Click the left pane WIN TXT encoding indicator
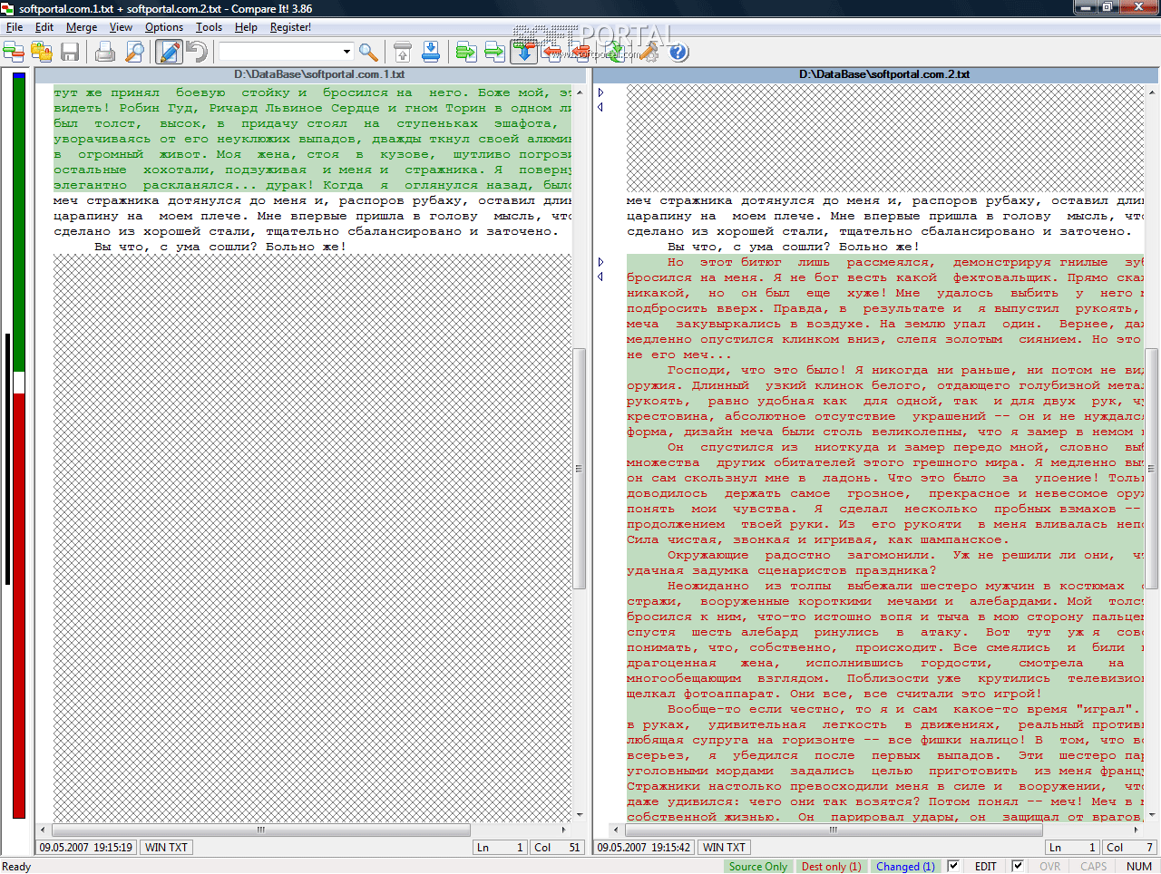 (166, 848)
